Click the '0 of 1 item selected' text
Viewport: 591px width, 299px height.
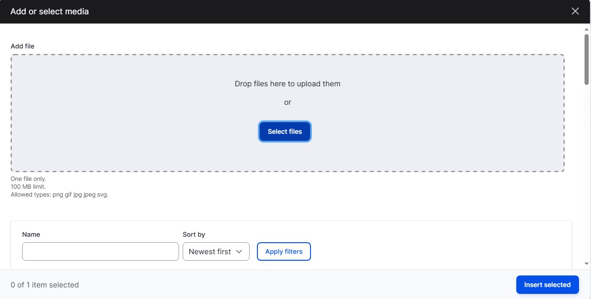45,285
